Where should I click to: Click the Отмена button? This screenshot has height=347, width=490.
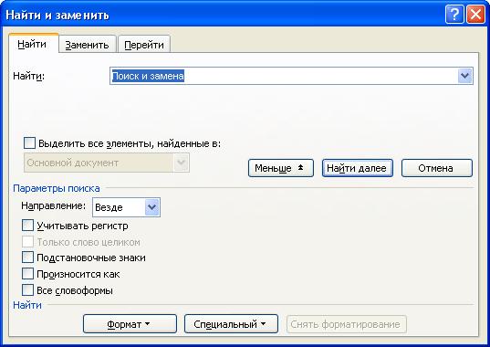(436, 168)
